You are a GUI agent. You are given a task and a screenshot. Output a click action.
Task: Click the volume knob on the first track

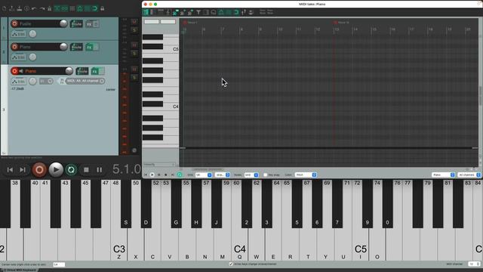tap(63, 23)
